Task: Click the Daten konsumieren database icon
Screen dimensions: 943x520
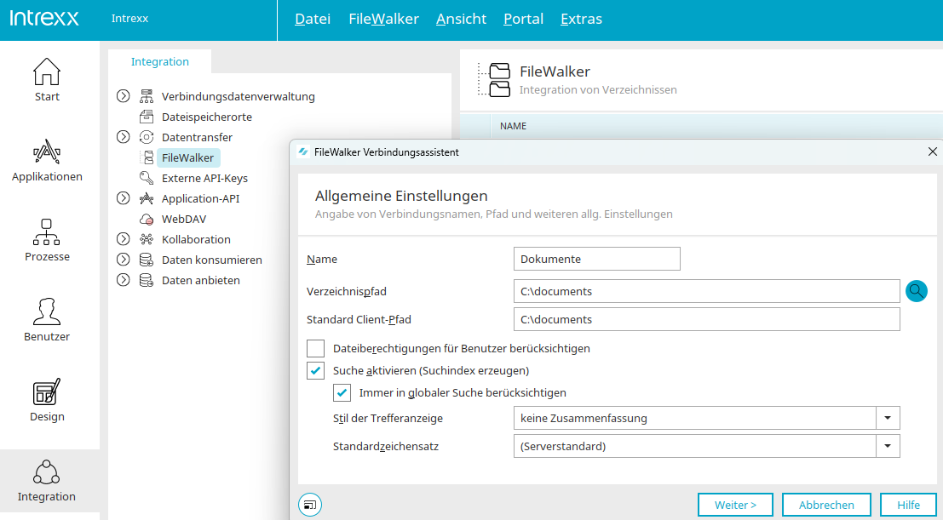Action: point(147,260)
